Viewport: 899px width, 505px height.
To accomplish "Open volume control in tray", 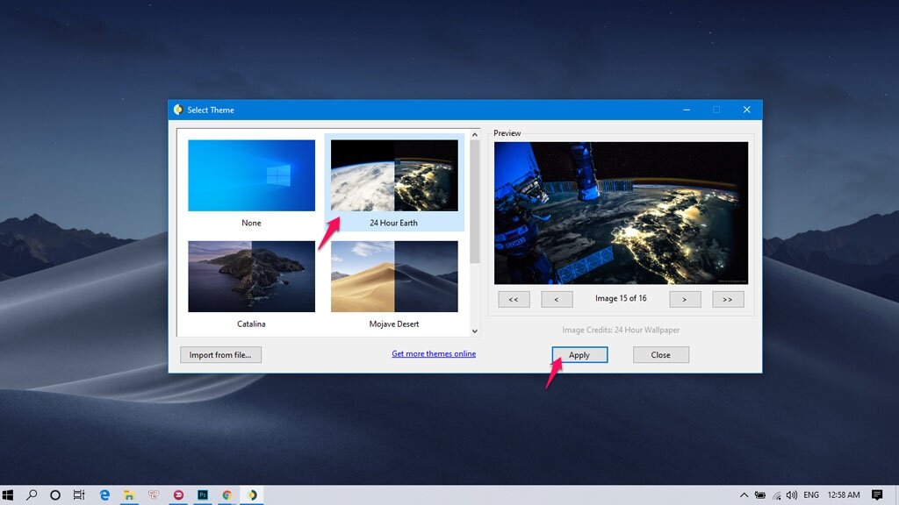I will pos(792,494).
